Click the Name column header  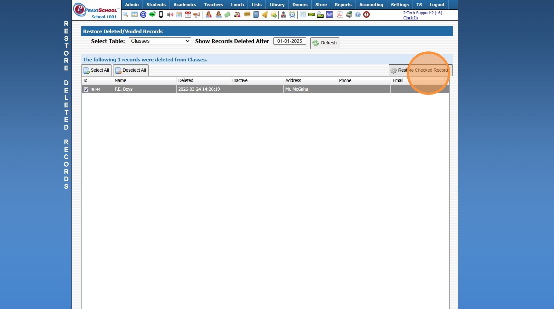(x=144, y=80)
